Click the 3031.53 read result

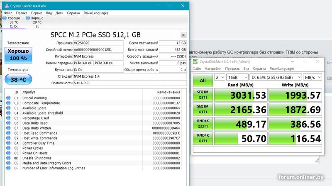coord(241,95)
